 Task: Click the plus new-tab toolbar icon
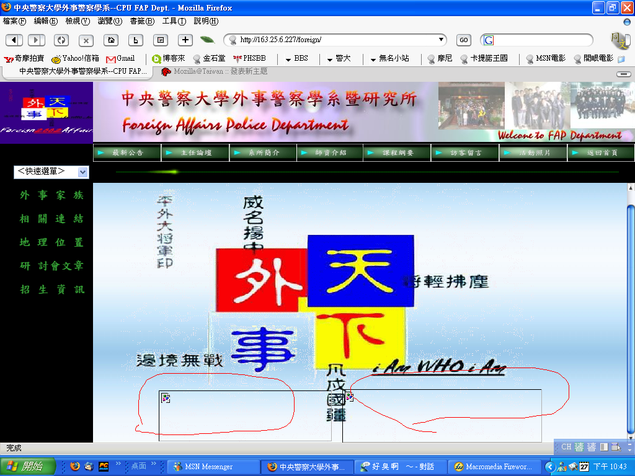click(185, 40)
